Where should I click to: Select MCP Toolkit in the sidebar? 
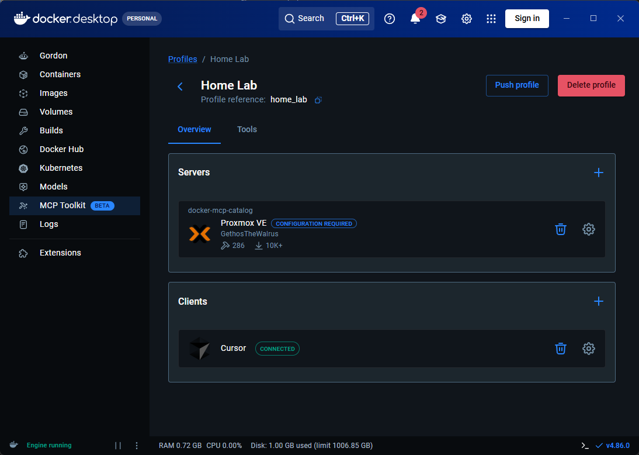75,206
